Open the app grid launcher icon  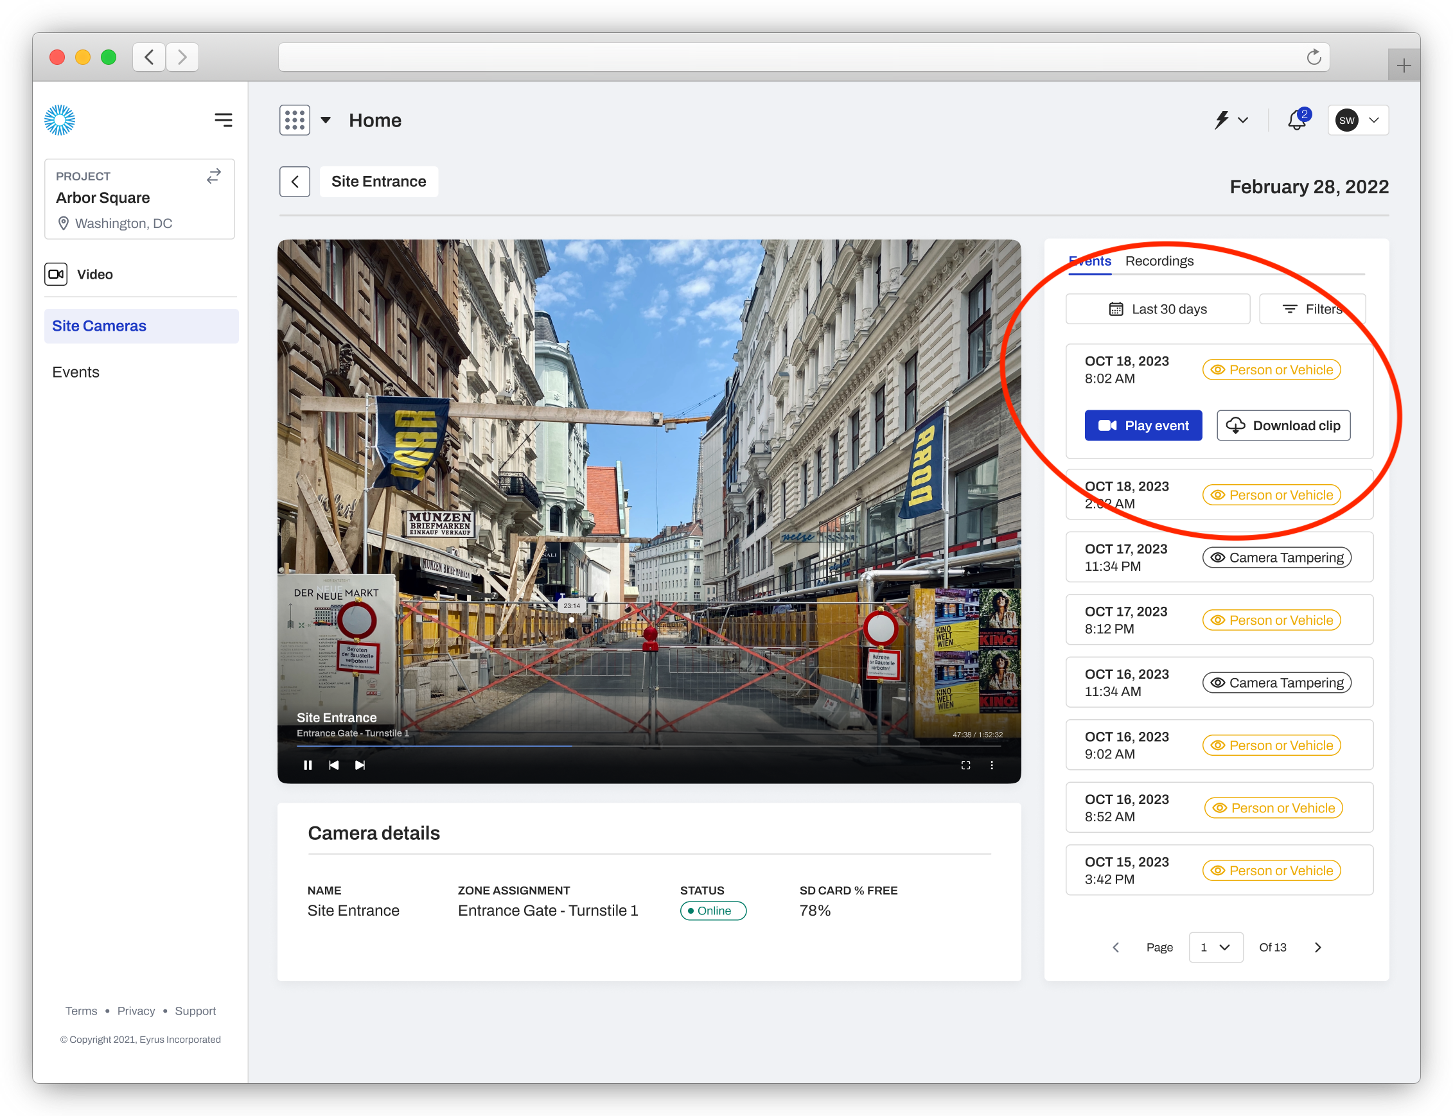[x=294, y=120]
